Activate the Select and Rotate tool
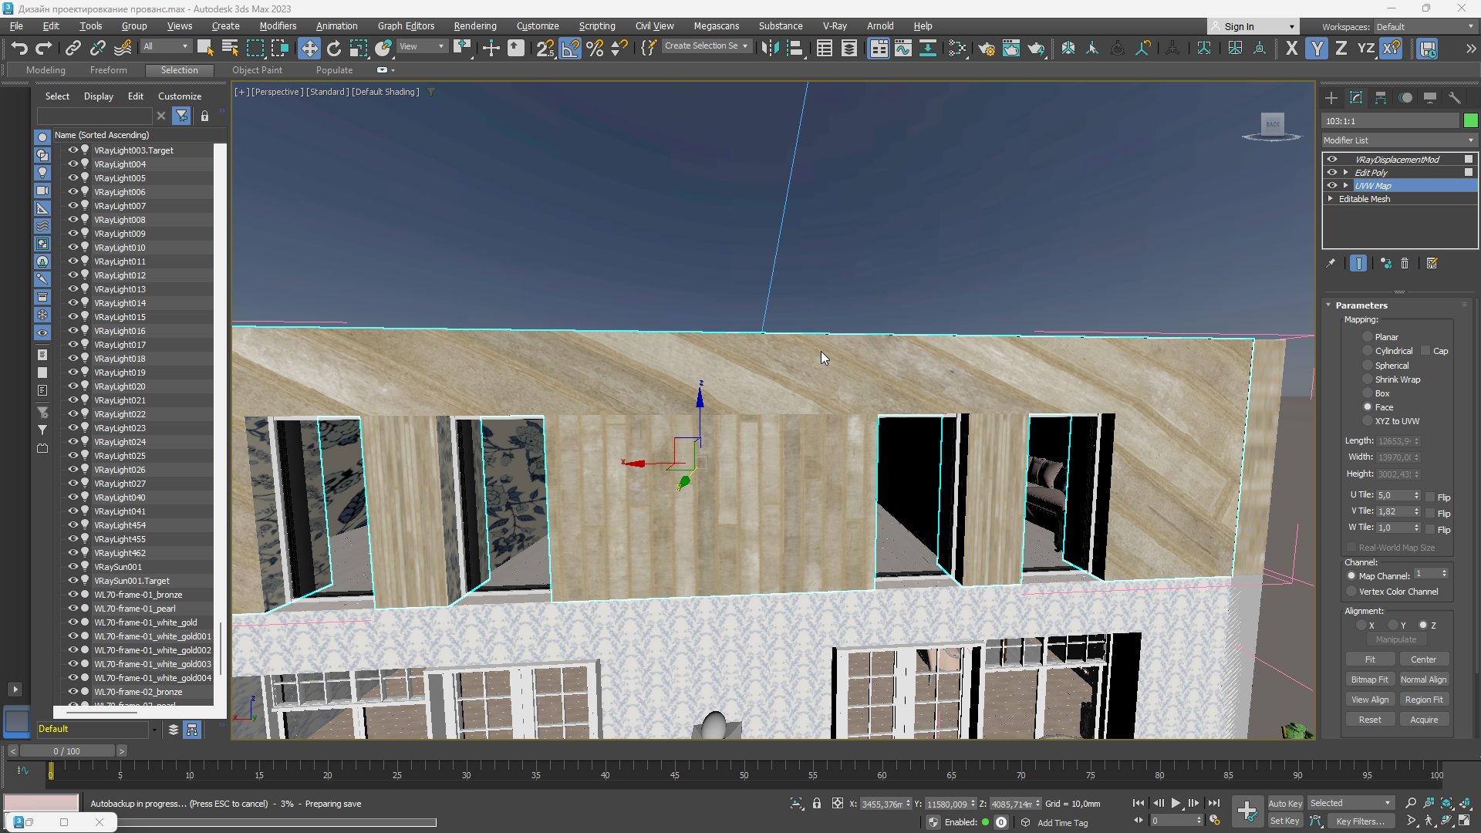The height and width of the screenshot is (833, 1481). 333,48
